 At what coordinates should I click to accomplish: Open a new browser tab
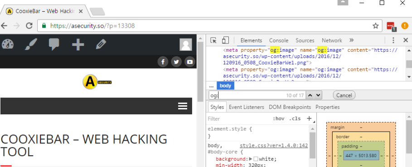[97, 11]
